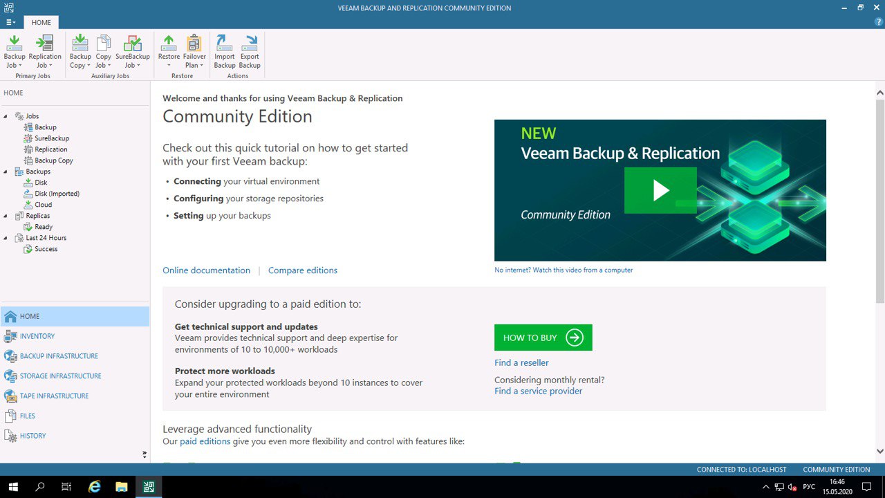This screenshot has height=498, width=885.
Task: Click the scrollbar up arrow
Action: point(880,92)
